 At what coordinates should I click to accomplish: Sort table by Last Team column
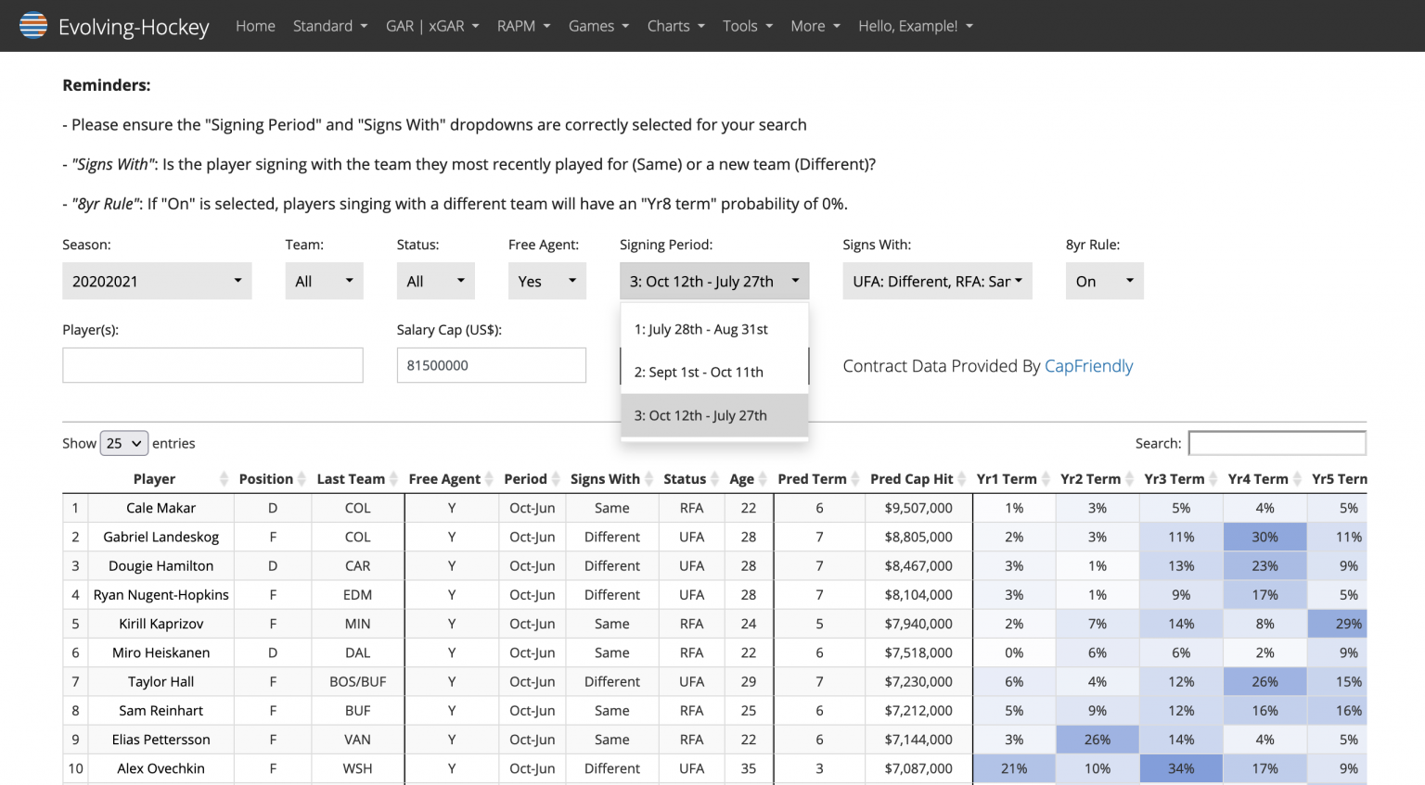[x=350, y=479]
